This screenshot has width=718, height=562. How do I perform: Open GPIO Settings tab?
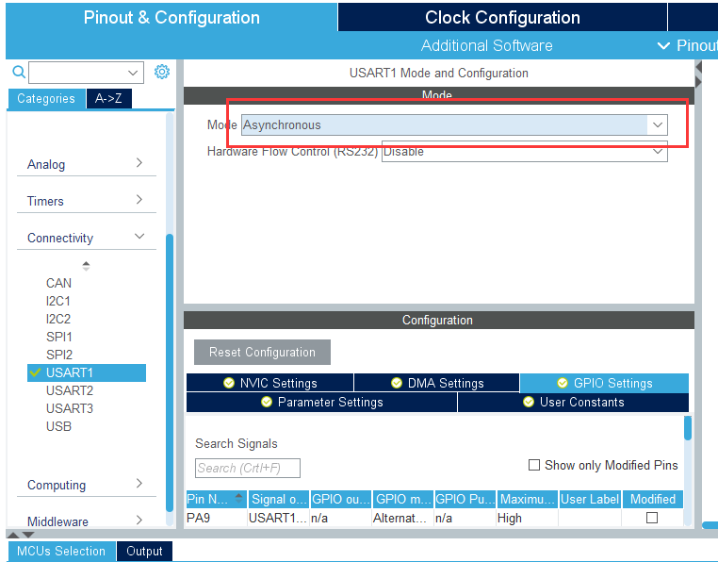click(x=604, y=383)
